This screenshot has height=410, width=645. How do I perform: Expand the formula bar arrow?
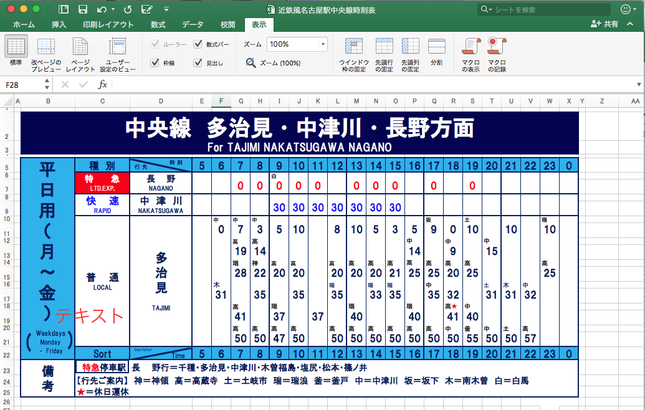639,85
